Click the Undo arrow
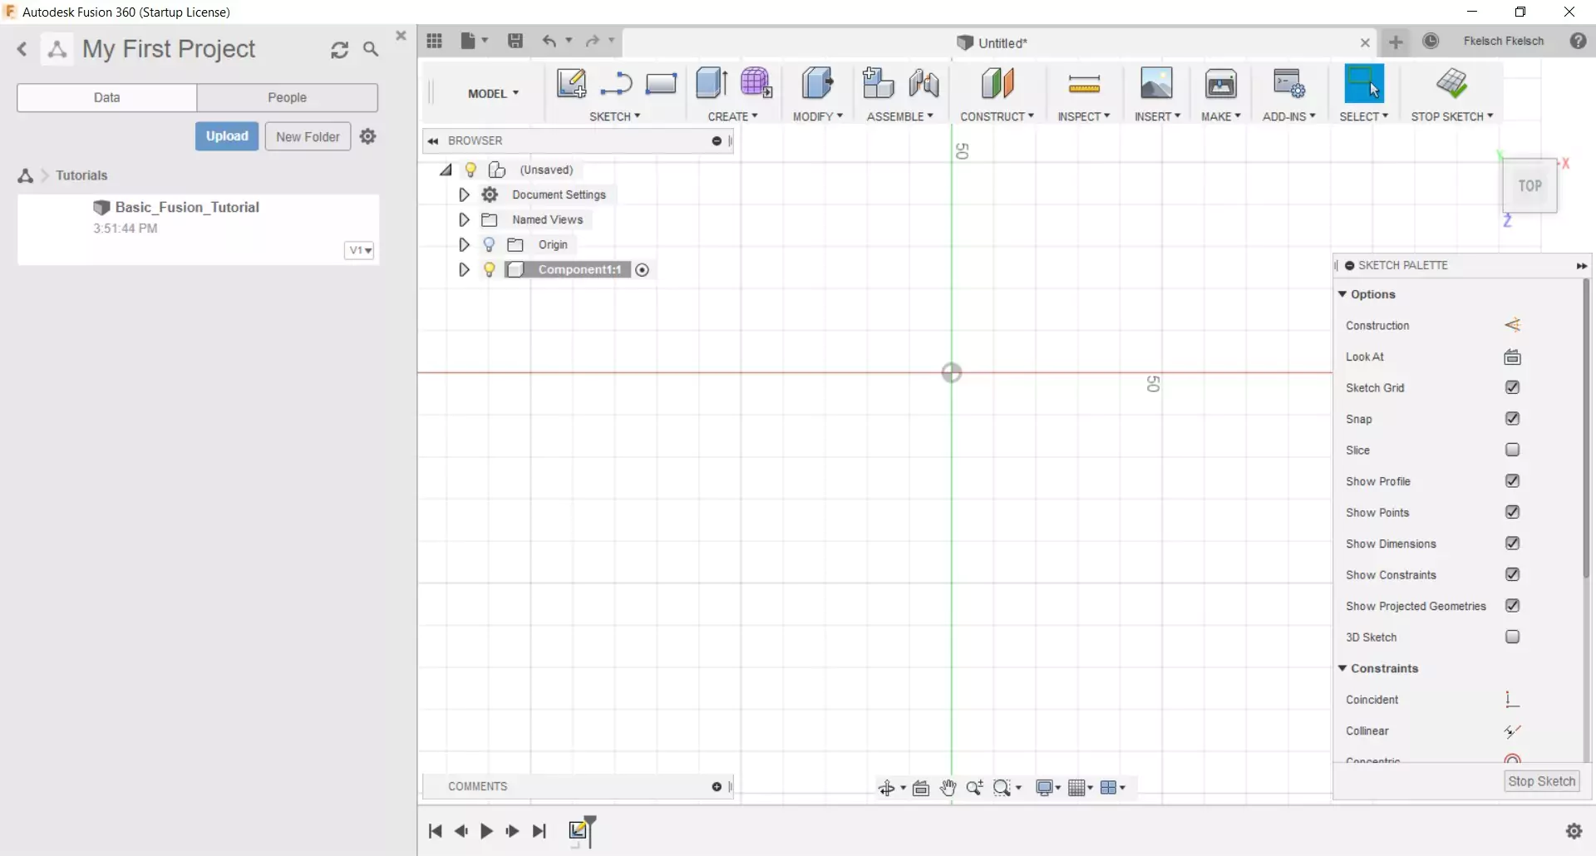1596x856 pixels. point(549,41)
